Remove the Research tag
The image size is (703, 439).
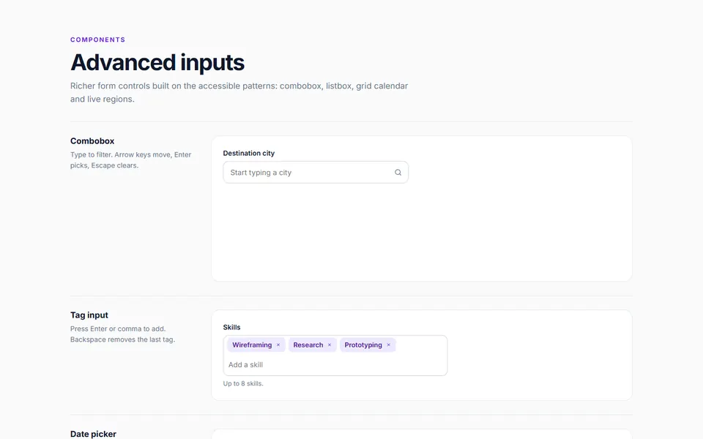point(329,345)
